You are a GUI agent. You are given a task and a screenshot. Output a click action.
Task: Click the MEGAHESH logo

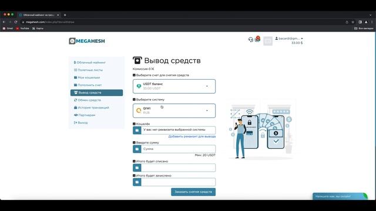(87, 41)
